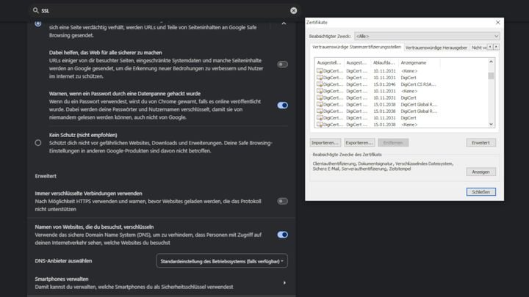The image size is (529, 297).
Task: Click the certificate list scroll-down arrow
Action: coord(491,124)
